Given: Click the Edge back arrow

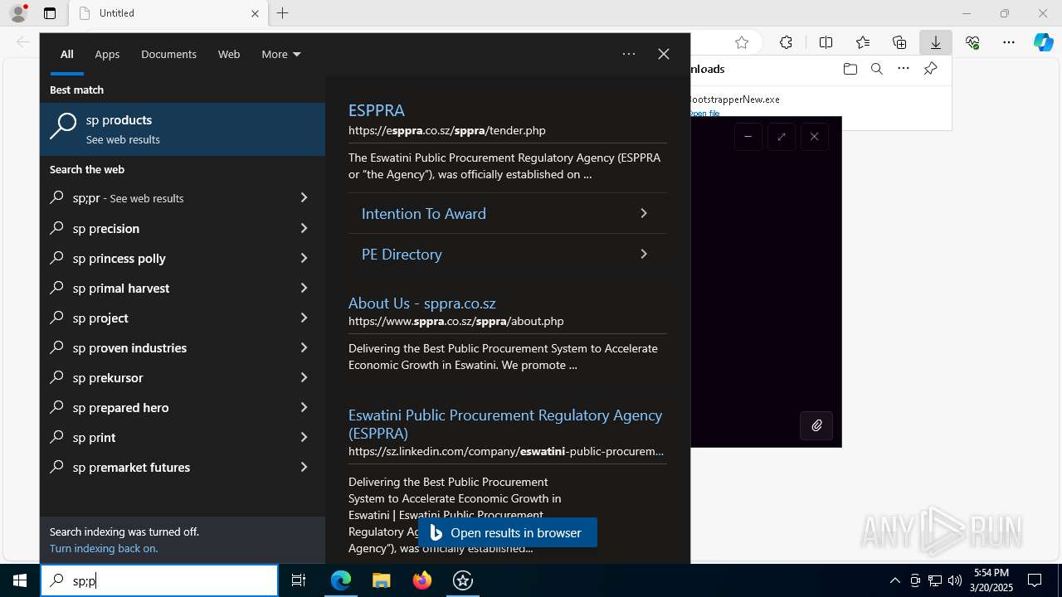Looking at the screenshot, I should pos(23,42).
